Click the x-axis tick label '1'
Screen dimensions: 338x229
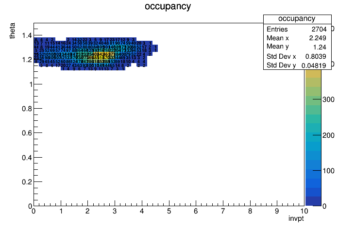(x=61, y=211)
